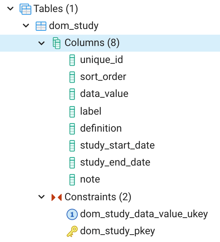Click the primary key icon for dom_study_pkey

(72, 231)
